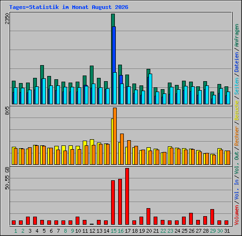Click the orange Rechner bar for day 16
Screen dimensions: 242x236
[122, 149]
